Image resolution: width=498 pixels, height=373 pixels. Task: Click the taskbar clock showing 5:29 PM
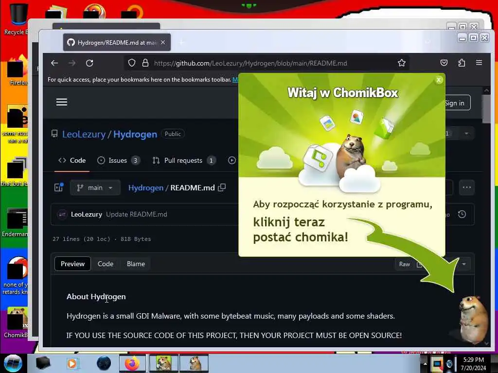pos(473,363)
